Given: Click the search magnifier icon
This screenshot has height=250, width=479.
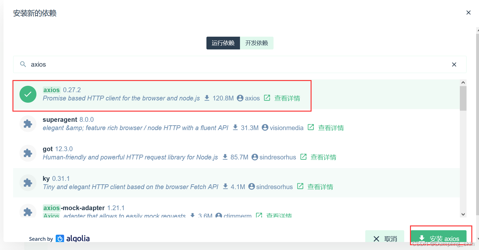Looking at the screenshot, I should [x=23, y=64].
